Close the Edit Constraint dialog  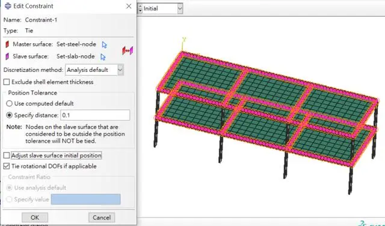point(129,6)
